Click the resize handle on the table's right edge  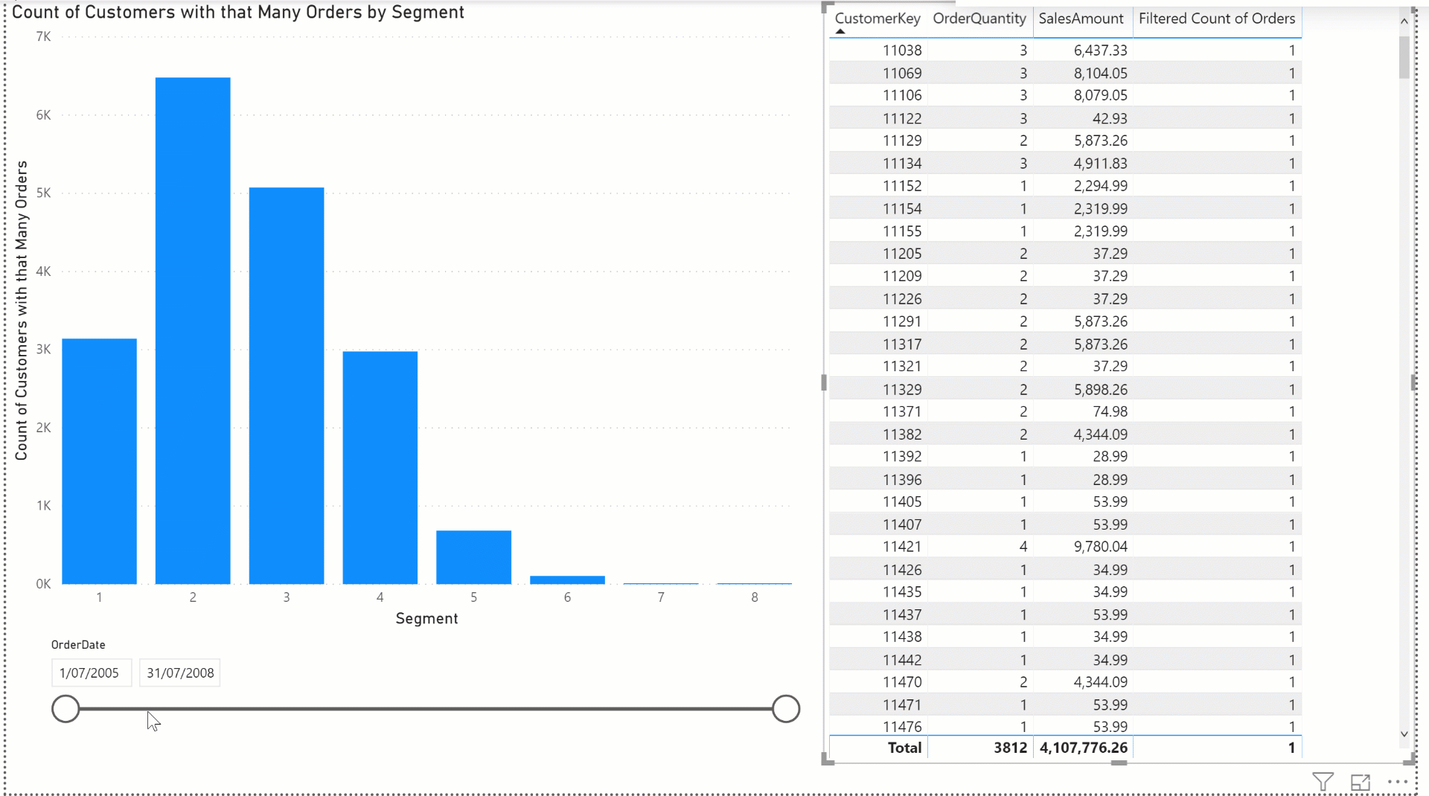point(1411,382)
